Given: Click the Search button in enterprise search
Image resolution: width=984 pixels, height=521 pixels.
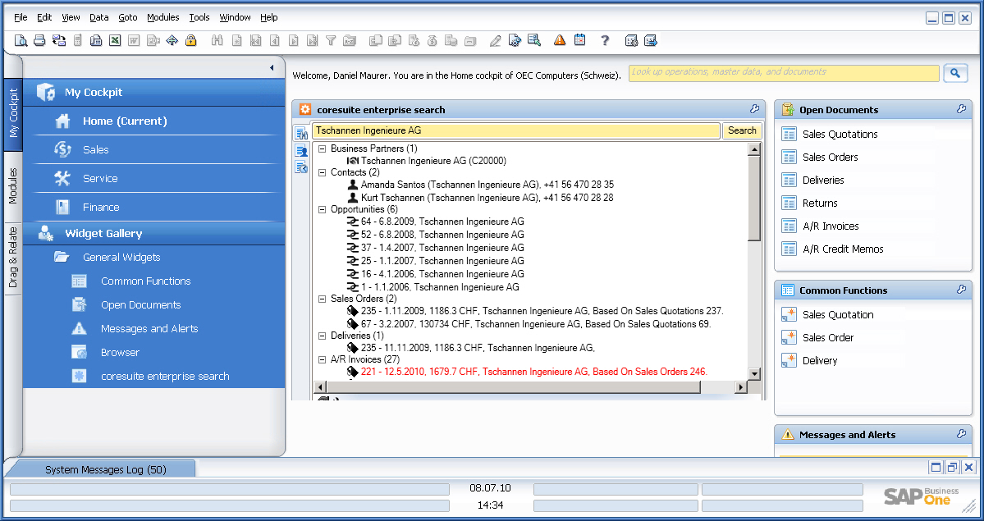Looking at the screenshot, I should (x=742, y=130).
